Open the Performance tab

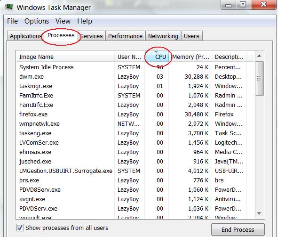coord(125,36)
